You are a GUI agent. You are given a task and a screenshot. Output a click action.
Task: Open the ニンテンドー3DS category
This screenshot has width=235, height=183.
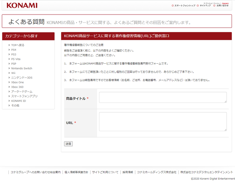tap(22, 78)
